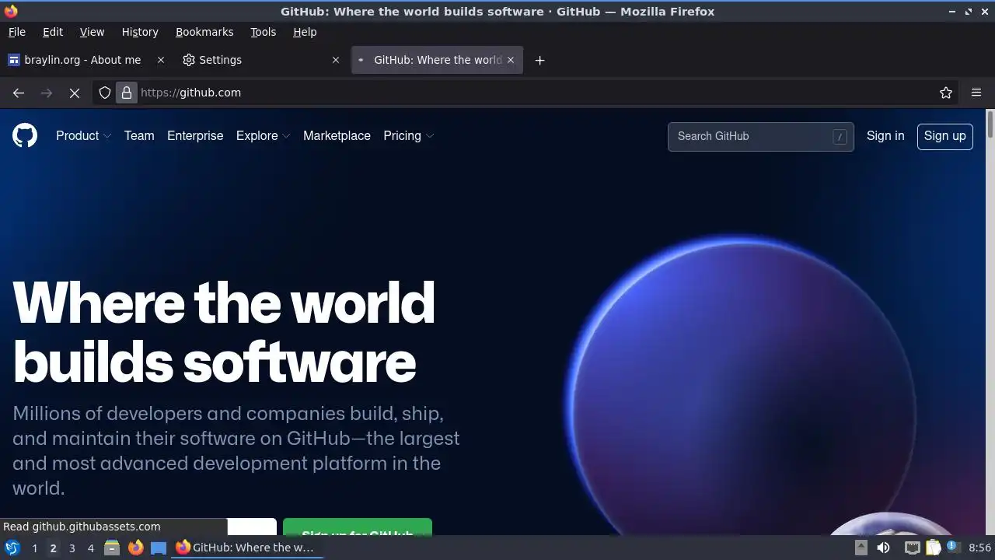Screen dimensions: 995x560
Task: Close the braylin.org tab
Action: click(161, 60)
